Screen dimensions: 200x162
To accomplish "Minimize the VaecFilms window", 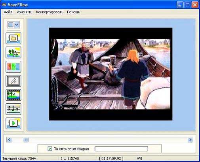I will click(x=180, y=5).
